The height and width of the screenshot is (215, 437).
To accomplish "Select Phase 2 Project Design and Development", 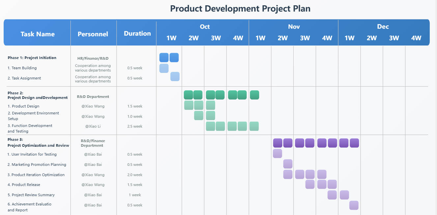I will (x=38, y=95).
